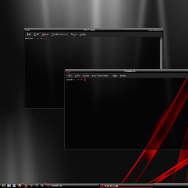Open File menu in back Terminal window
The image size is (188, 188).
point(29,34)
